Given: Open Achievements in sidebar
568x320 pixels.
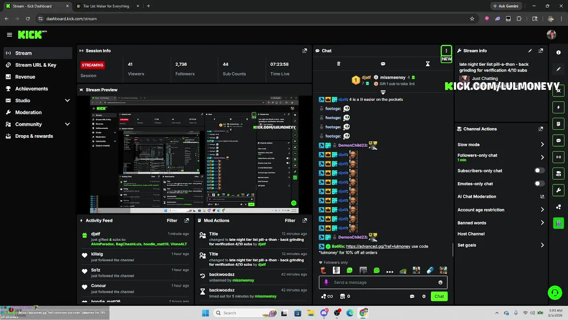Looking at the screenshot, I should pos(38,88).
